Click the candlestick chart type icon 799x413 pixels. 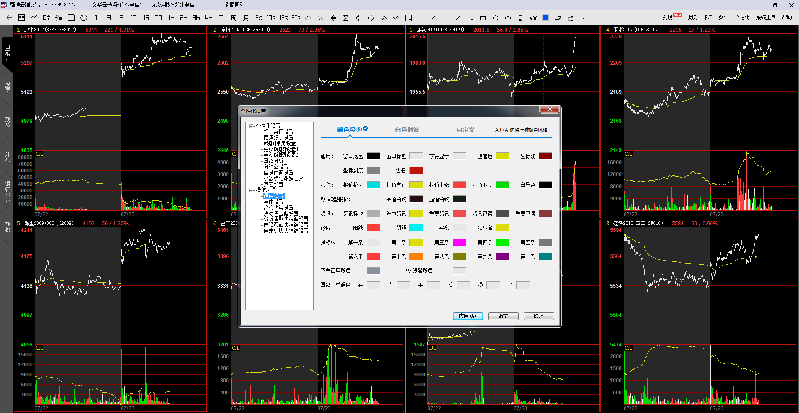point(46,18)
